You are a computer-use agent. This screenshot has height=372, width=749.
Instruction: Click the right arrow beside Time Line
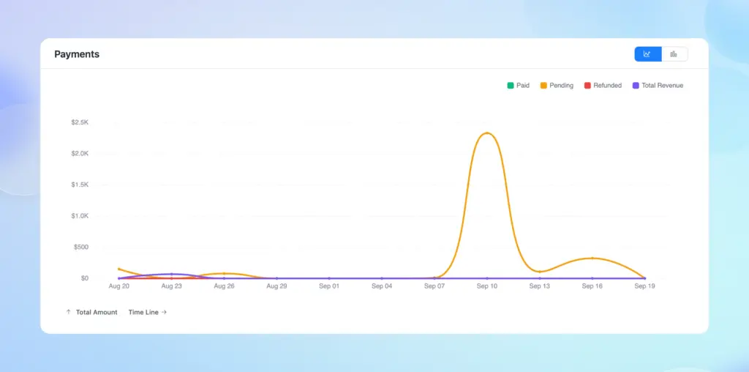click(x=164, y=312)
